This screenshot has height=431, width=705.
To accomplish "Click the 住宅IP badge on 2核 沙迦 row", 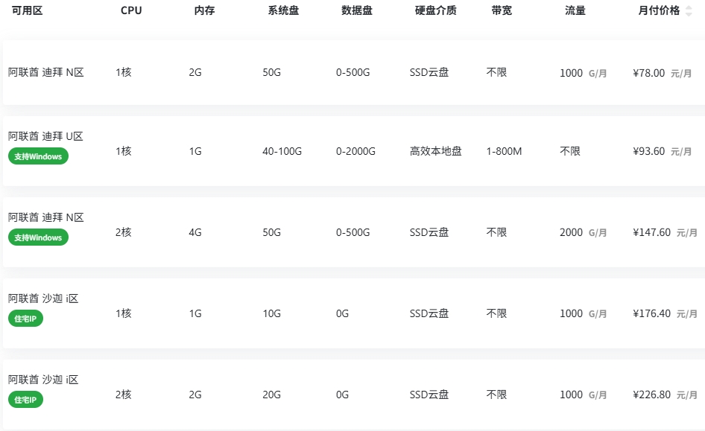I will 25,400.
